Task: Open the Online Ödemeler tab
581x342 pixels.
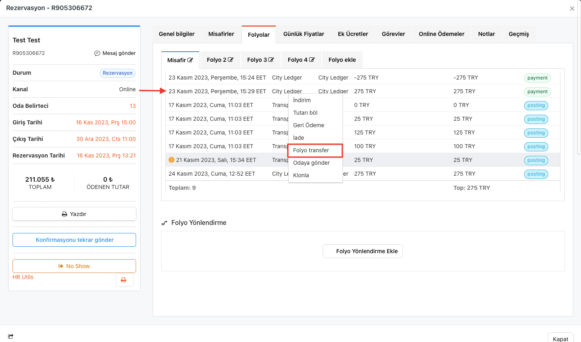Action: coord(441,34)
